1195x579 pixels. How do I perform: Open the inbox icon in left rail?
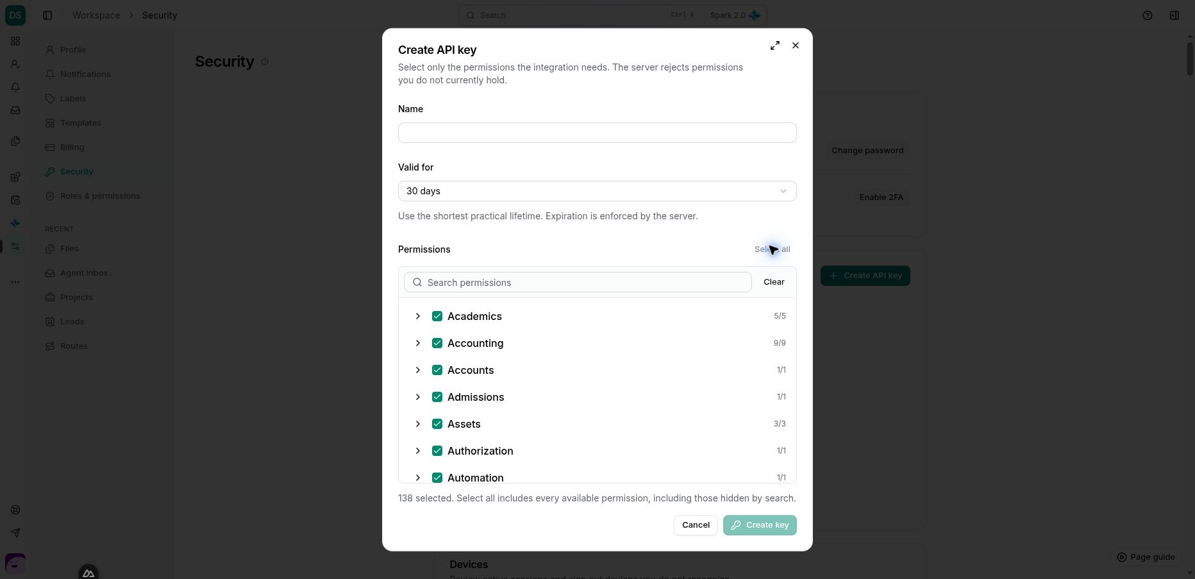click(15, 110)
